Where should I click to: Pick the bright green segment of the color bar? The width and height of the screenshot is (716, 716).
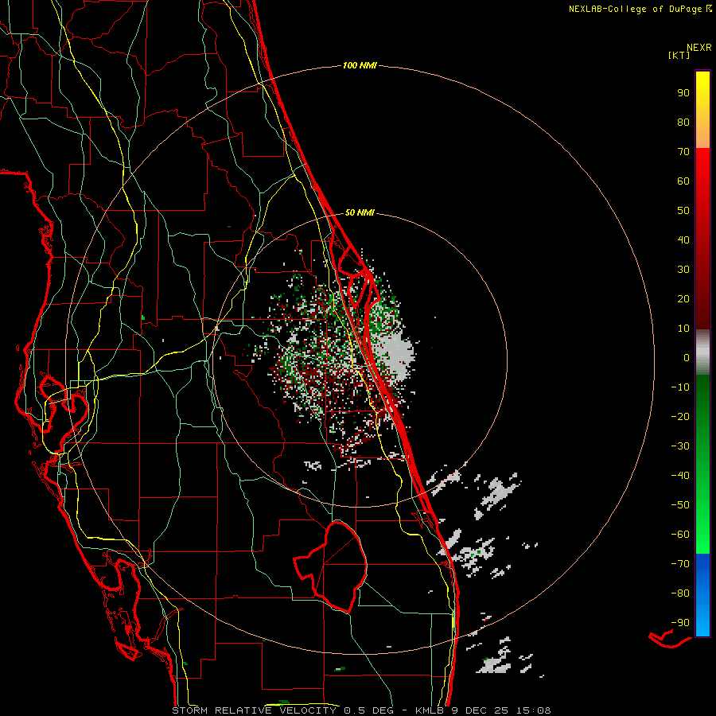coord(702,465)
